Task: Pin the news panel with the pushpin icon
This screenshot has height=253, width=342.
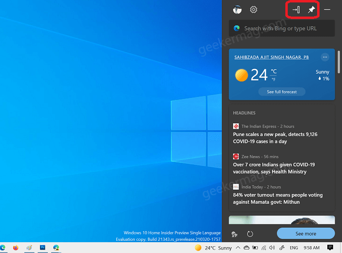Action: (311, 10)
